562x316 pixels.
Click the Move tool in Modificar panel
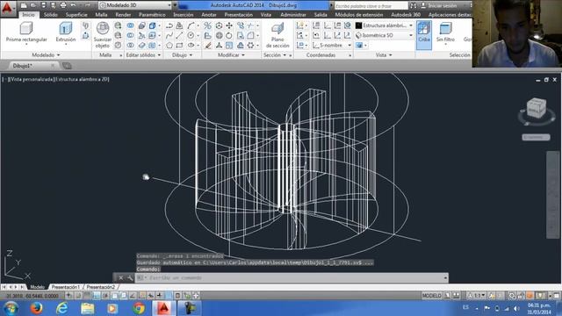coord(229,25)
